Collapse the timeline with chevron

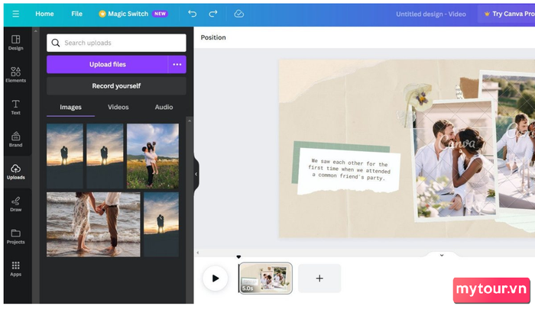442,255
